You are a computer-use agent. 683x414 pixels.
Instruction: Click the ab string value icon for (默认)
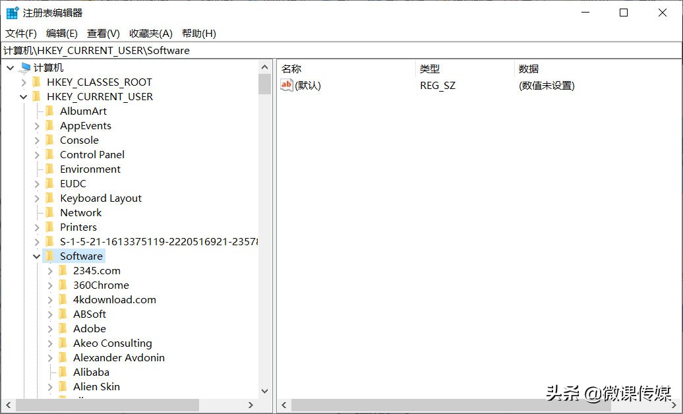pyautogui.click(x=287, y=85)
